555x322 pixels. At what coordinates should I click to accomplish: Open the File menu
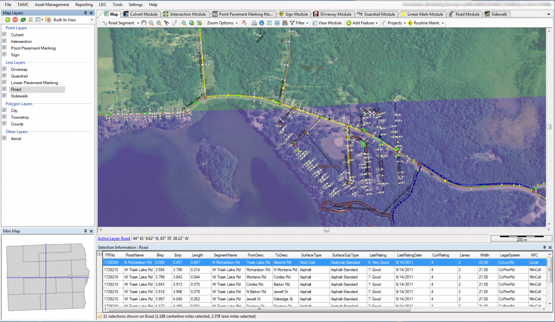coord(8,4)
